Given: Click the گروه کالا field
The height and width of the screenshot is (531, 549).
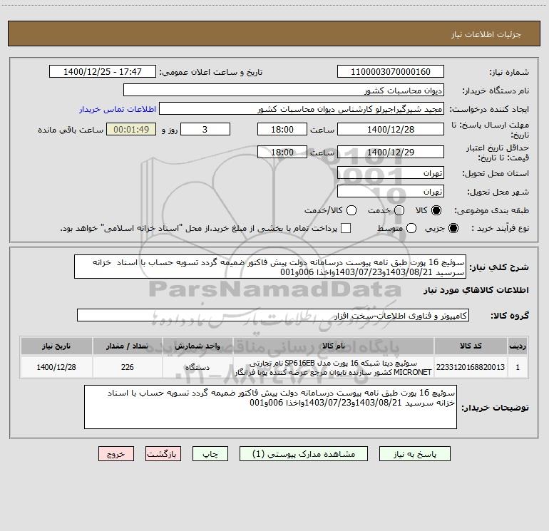Looking at the screenshot, I should (273, 315).
